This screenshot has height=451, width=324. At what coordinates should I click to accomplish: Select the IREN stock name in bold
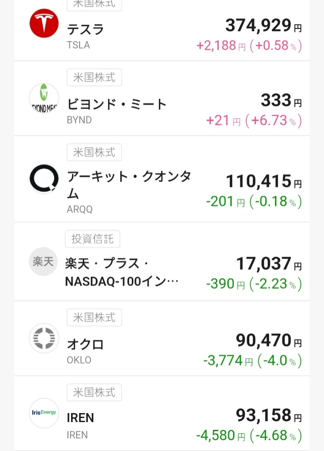pyautogui.click(x=81, y=418)
